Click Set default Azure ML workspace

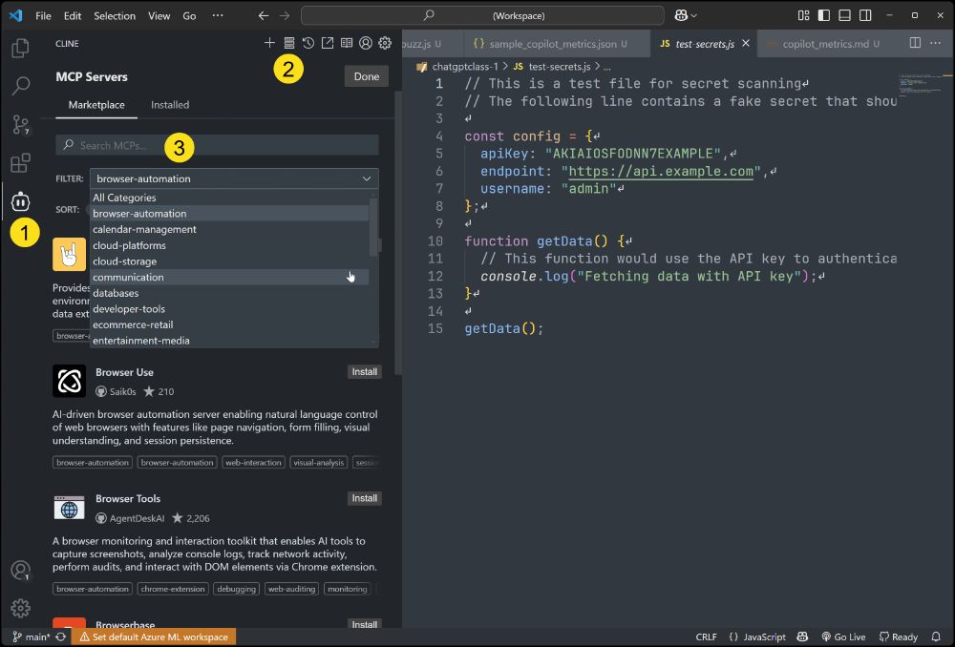click(154, 637)
